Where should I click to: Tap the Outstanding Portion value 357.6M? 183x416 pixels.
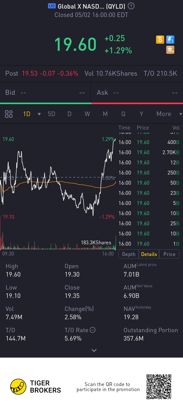[133, 338]
